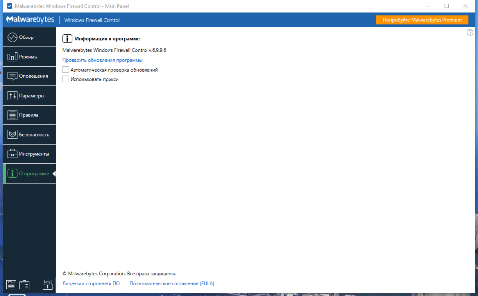This screenshot has width=478, height=296.
Task: Close the Main Panel window
Action: (466, 6)
